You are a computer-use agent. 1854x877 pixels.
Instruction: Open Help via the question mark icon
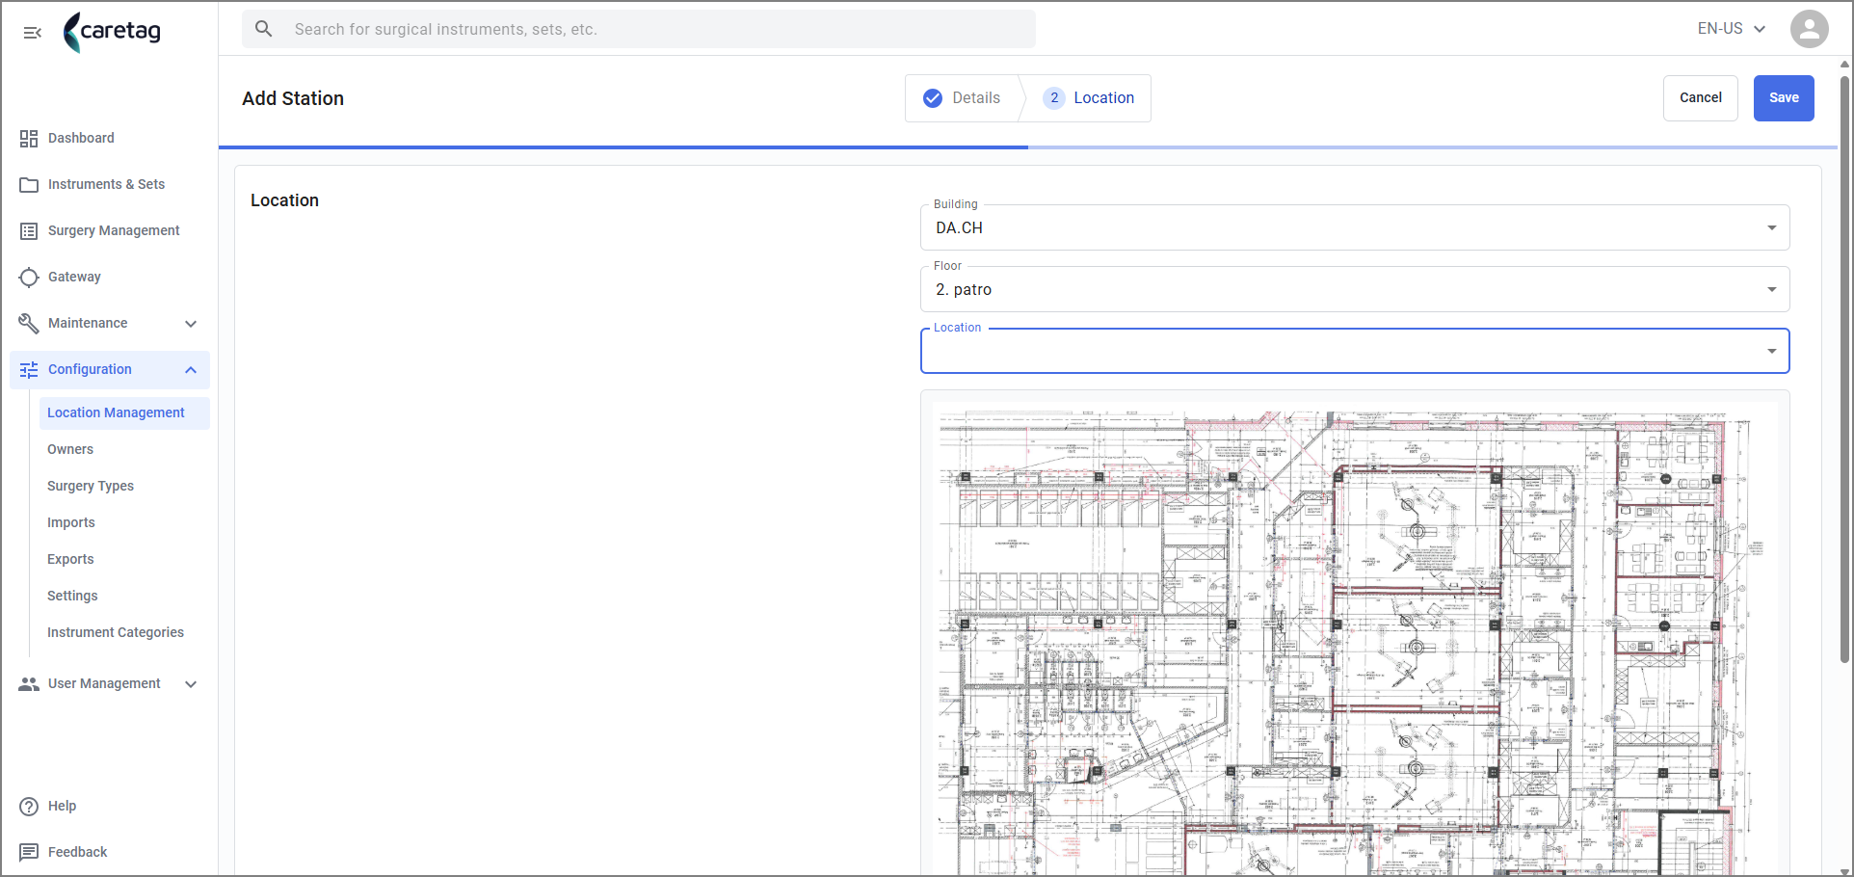click(x=29, y=807)
